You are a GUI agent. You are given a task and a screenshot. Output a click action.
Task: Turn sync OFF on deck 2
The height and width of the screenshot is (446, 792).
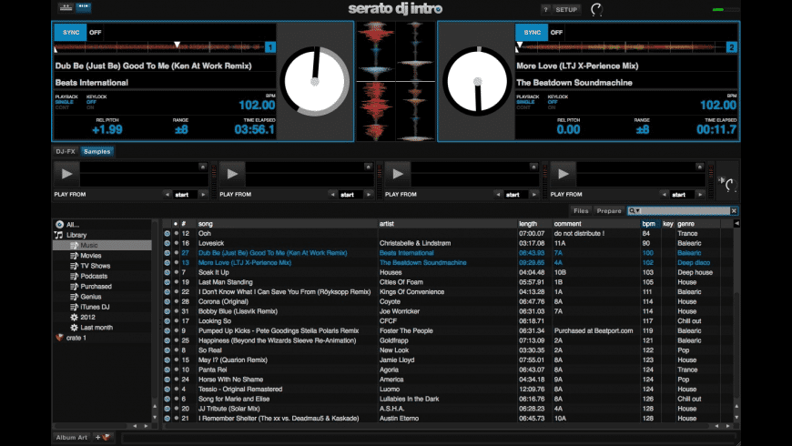tap(556, 33)
